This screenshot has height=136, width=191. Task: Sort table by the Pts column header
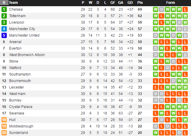(x=140, y=3)
